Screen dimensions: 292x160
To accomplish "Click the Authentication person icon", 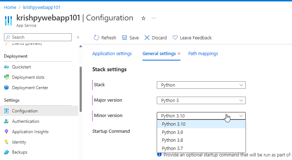I will tap(6, 121).
